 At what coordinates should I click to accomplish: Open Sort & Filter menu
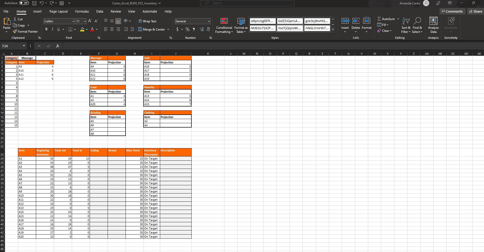[406, 25]
